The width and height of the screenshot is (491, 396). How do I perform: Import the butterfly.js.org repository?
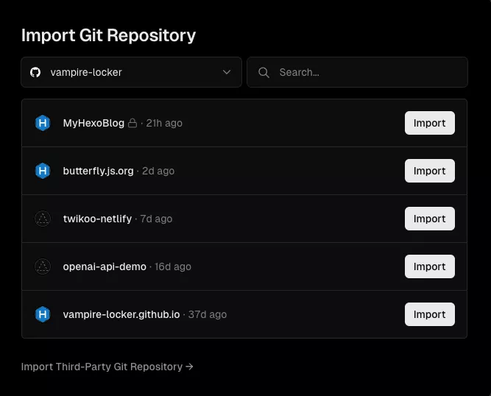[430, 171]
